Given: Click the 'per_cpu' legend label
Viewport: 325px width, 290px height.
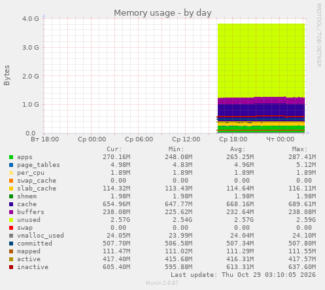Looking at the screenshot, I should click(x=31, y=173).
